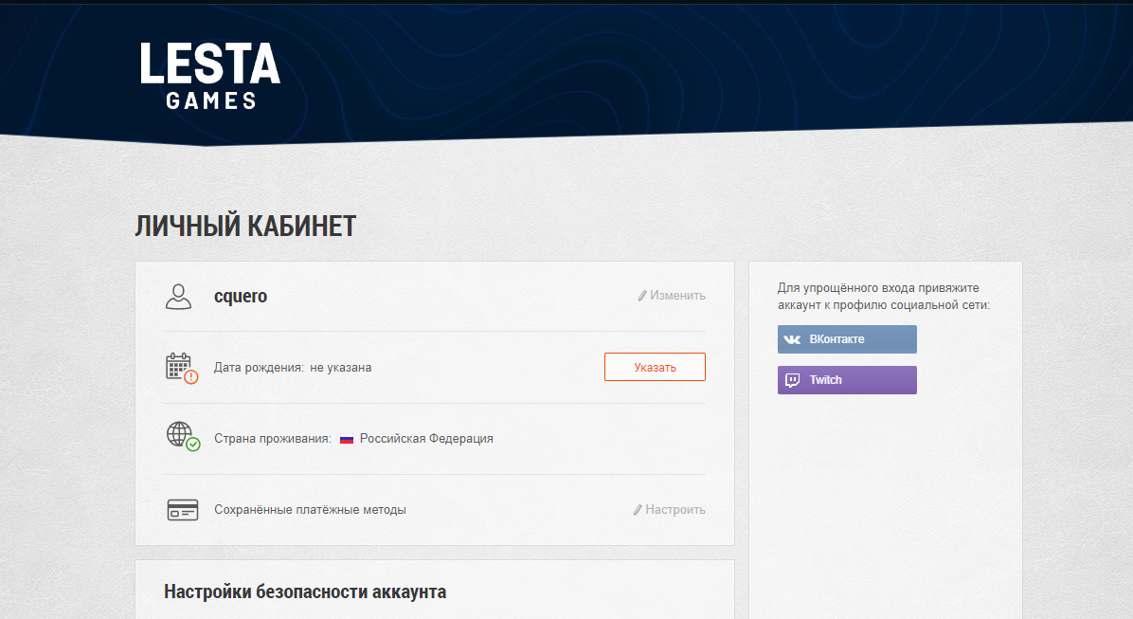The width and height of the screenshot is (1133, 619).
Task: Click the VK logo icon
Action: point(792,339)
